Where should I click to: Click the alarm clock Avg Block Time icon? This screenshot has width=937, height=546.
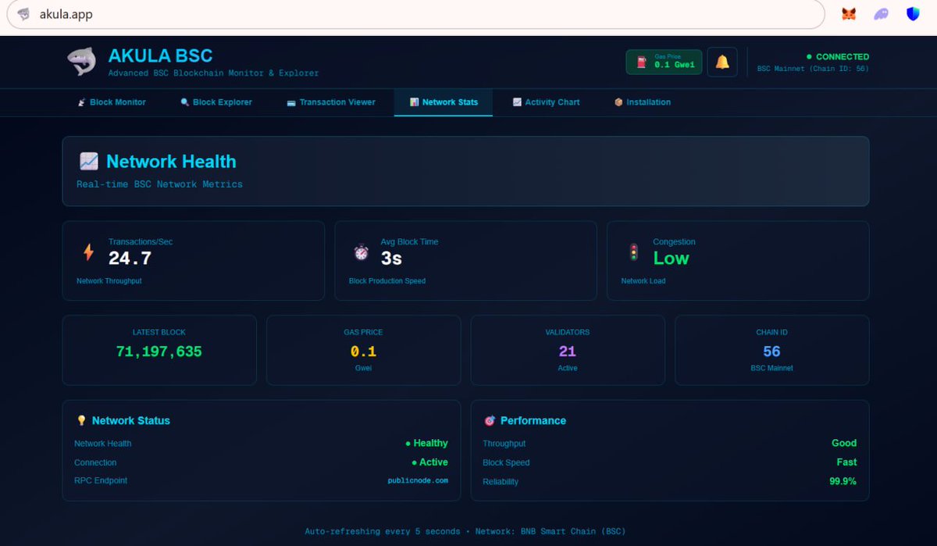pos(361,252)
